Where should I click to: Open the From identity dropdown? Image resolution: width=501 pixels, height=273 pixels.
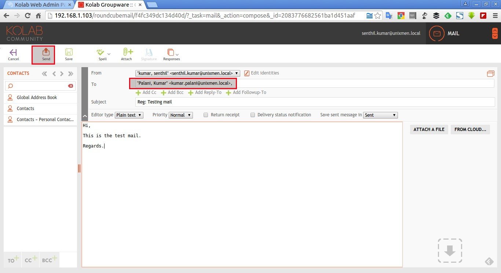[x=188, y=73]
